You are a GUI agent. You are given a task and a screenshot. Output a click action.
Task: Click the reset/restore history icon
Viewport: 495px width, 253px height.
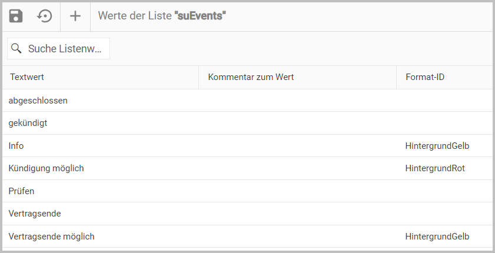[45, 16]
